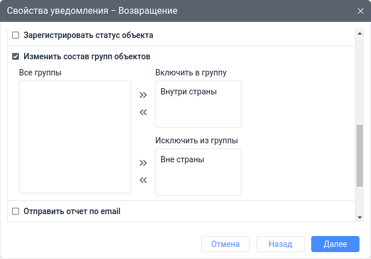
Task: Proceed with Далее button
Action: pos(335,244)
